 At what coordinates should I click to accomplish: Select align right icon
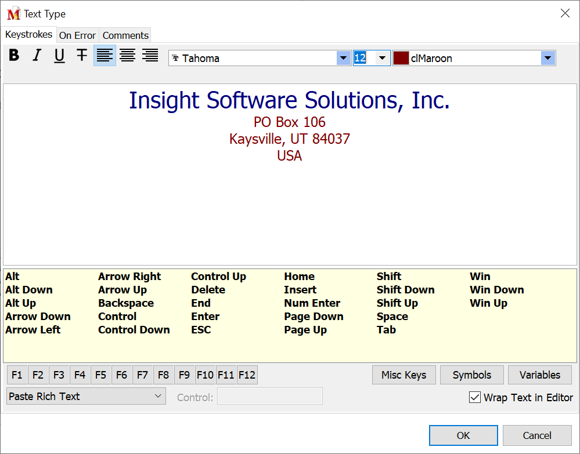pos(150,56)
